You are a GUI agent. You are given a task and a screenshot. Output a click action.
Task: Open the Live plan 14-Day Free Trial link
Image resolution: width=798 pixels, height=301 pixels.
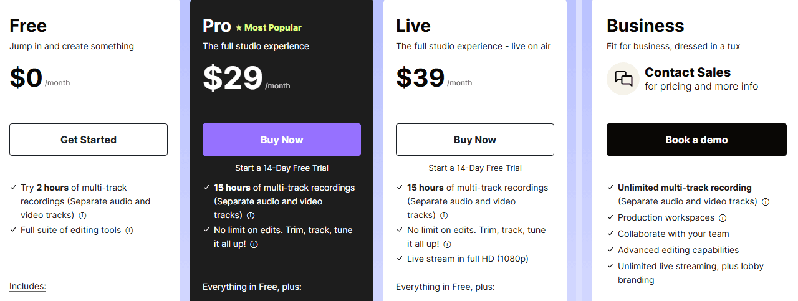click(x=475, y=168)
